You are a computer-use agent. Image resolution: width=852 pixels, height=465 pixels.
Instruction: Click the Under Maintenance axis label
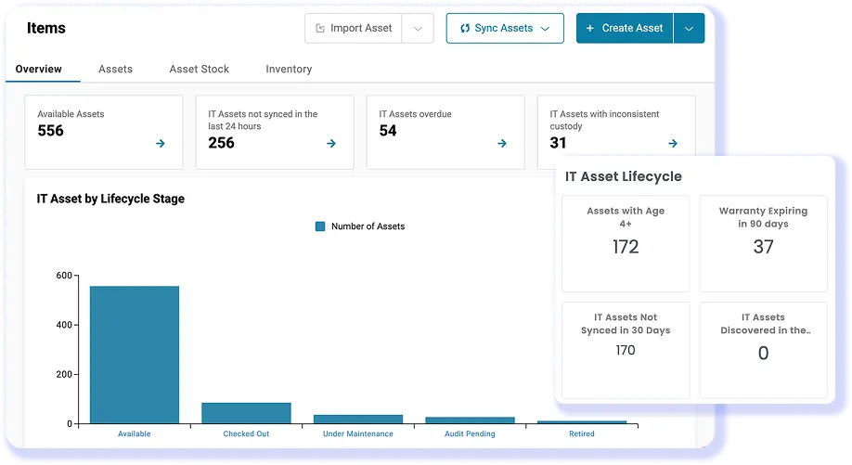click(357, 433)
